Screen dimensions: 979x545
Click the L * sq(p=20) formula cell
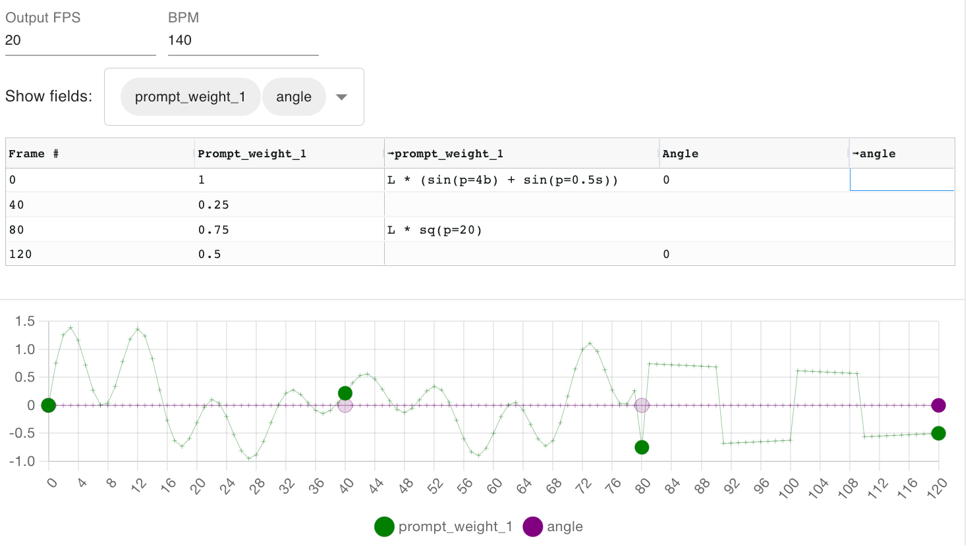click(522, 230)
